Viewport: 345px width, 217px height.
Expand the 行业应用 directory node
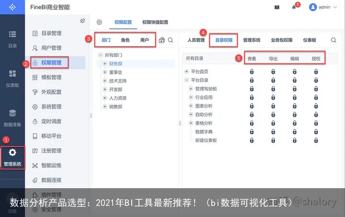(191, 97)
